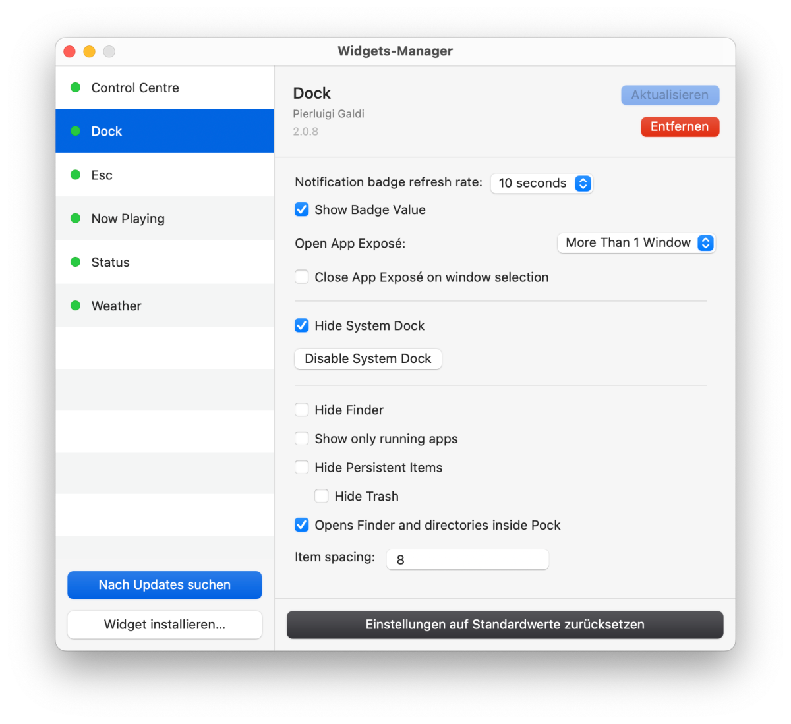Click into the Item spacing field

click(x=467, y=559)
